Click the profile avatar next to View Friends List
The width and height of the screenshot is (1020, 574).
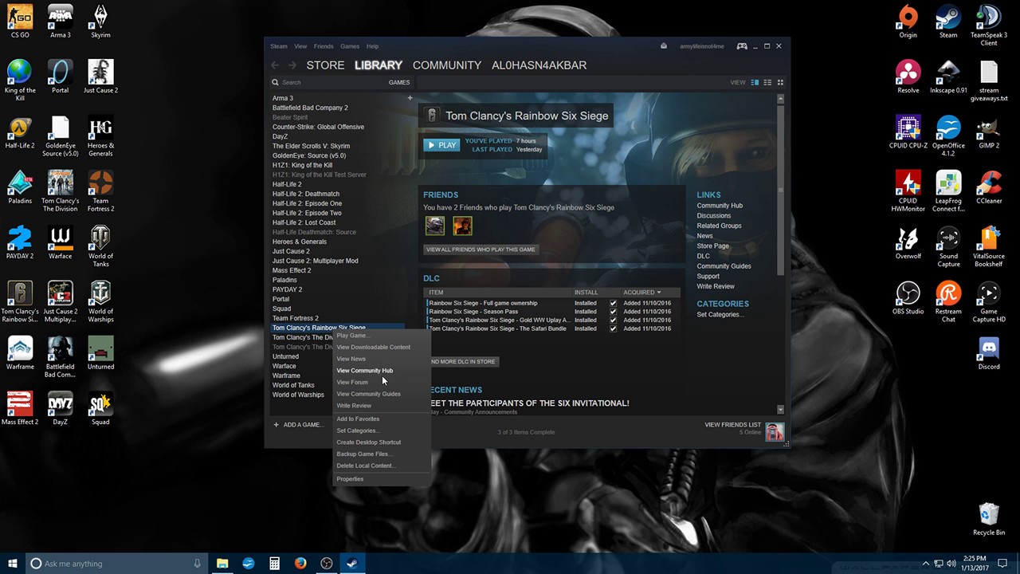[775, 431]
